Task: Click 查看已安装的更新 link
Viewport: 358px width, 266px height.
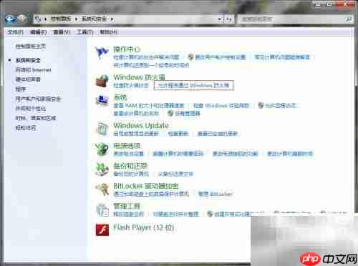Action: tap(218, 134)
